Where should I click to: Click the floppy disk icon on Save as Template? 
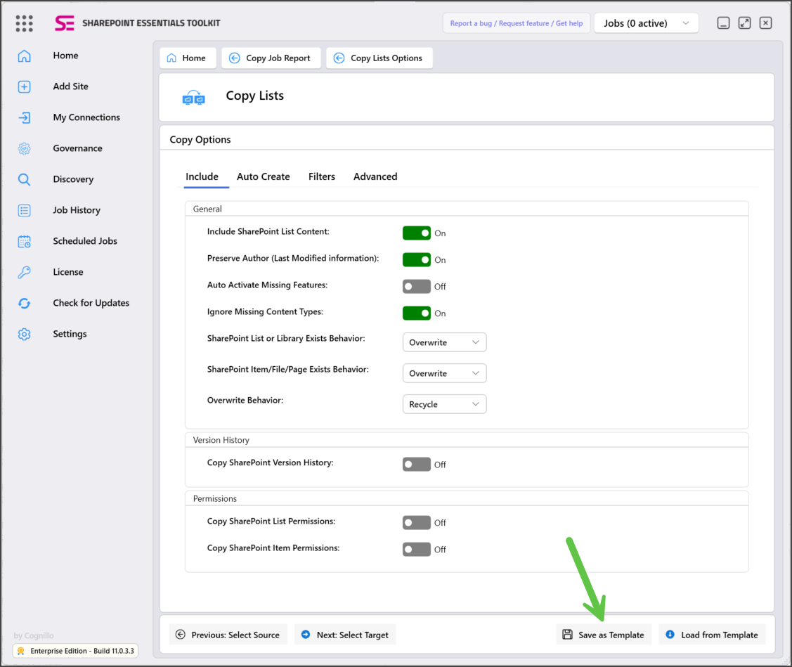pos(568,634)
